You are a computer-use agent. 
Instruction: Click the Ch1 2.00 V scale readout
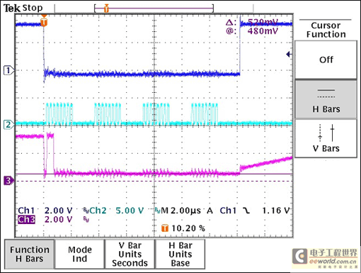point(45,211)
